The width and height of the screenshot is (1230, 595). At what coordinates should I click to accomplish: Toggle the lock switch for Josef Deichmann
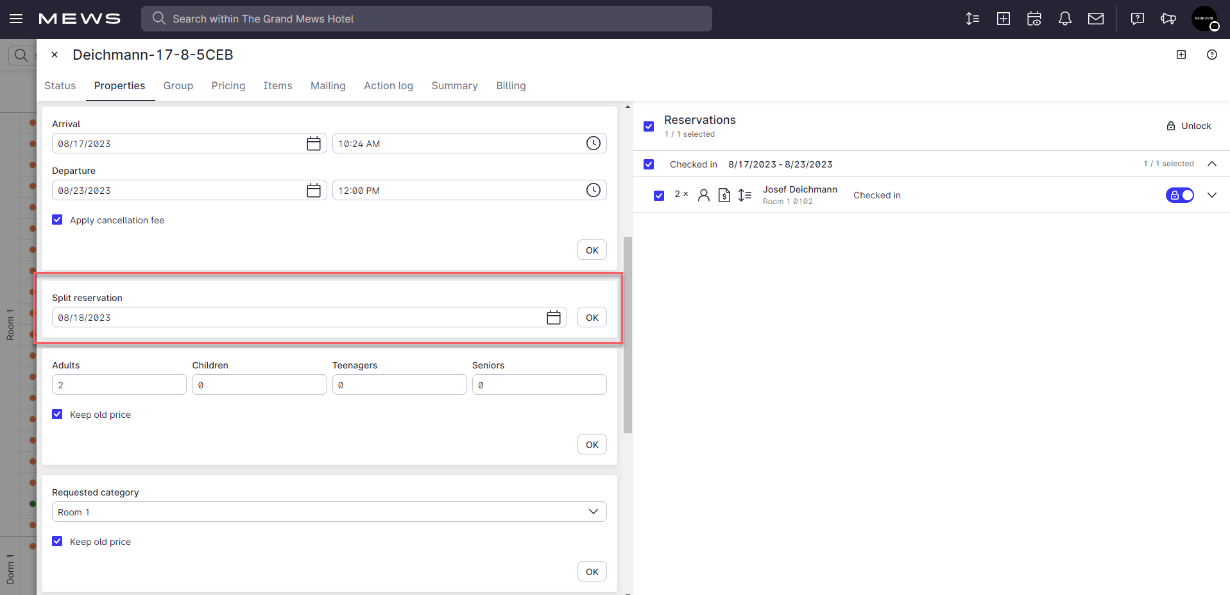1179,195
